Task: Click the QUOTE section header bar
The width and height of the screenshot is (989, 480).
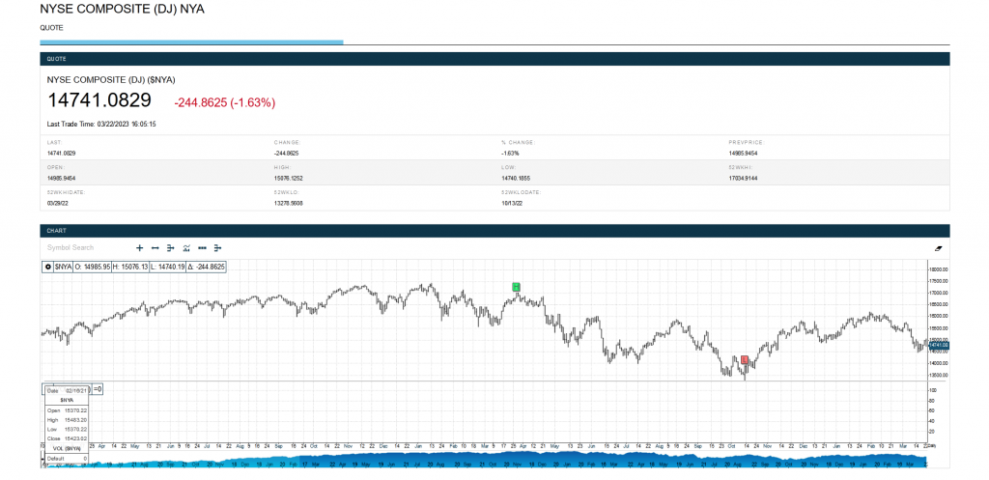Action: pos(494,59)
